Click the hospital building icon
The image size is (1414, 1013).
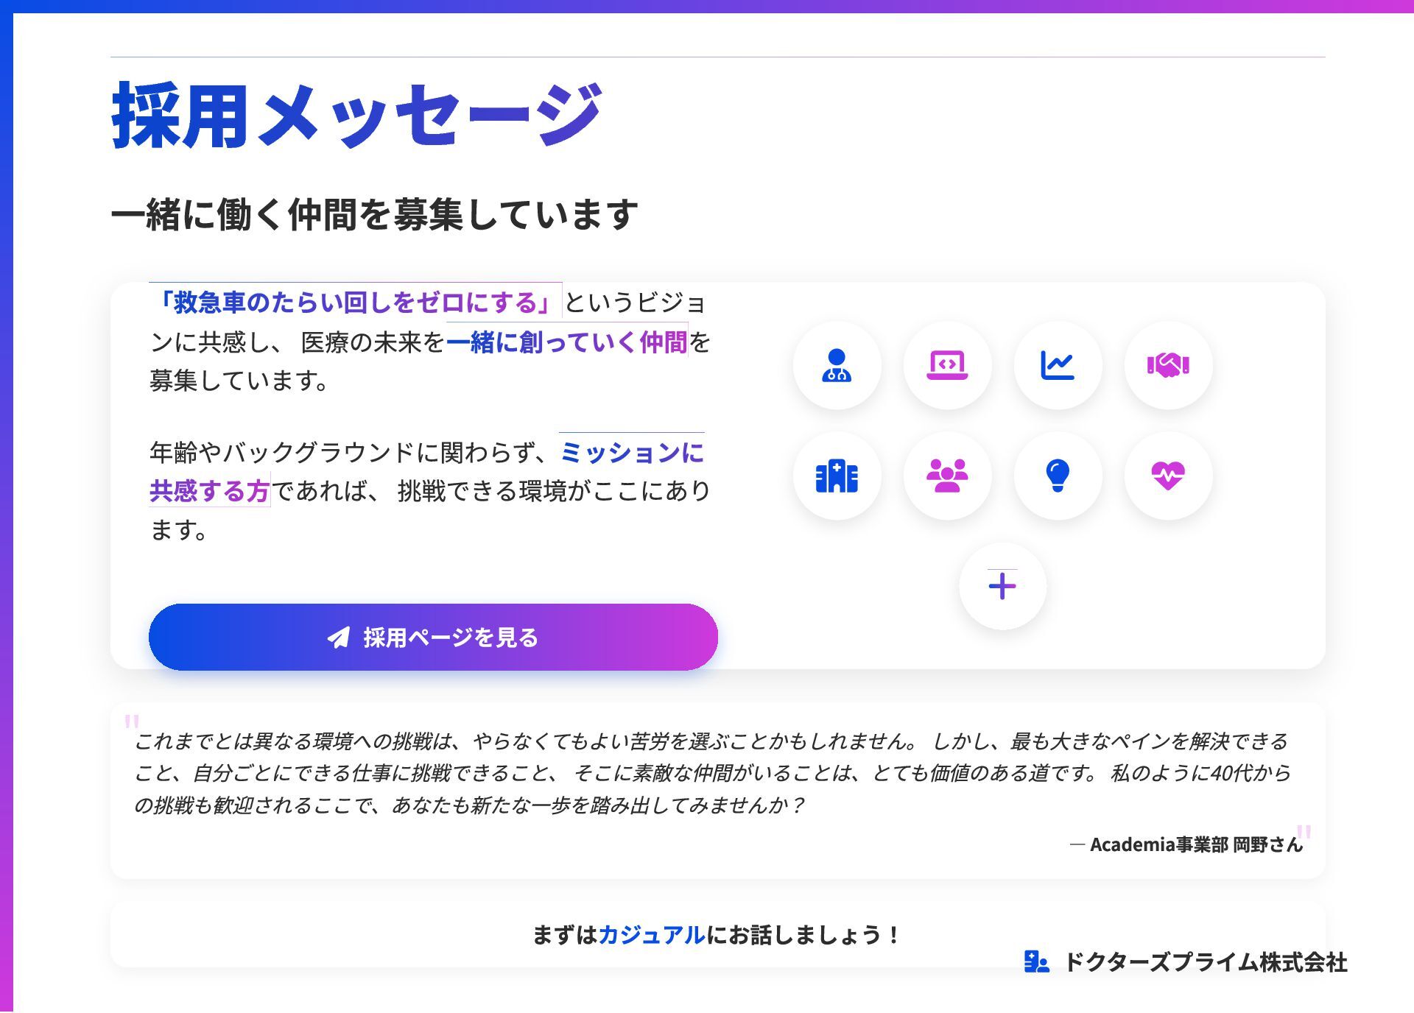[x=837, y=476]
